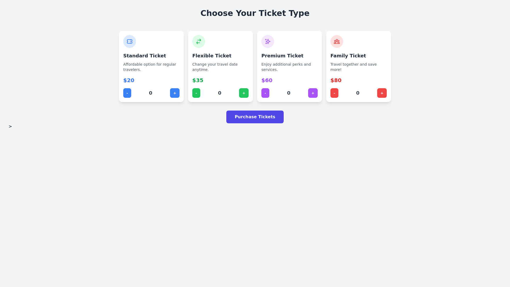This screenshot has width=510, height=287.
Task: Click the Family Ticket red people icon
Action: [337, 41]
